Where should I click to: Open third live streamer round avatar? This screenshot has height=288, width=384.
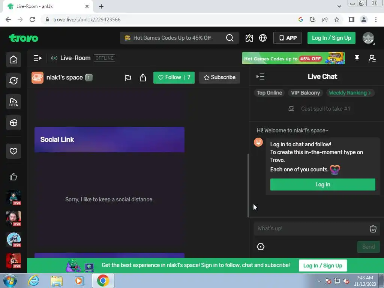(13, 240)
